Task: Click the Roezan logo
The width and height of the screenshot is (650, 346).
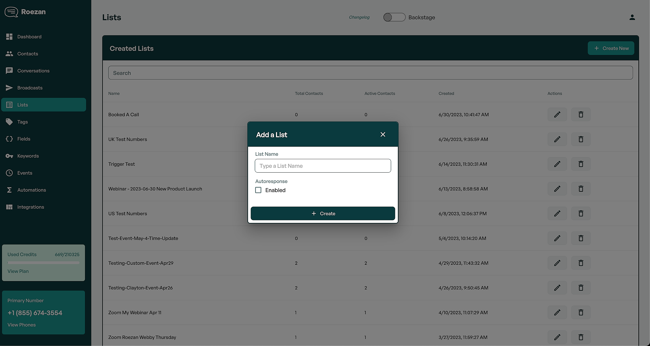Action: [x=25, y=12]
